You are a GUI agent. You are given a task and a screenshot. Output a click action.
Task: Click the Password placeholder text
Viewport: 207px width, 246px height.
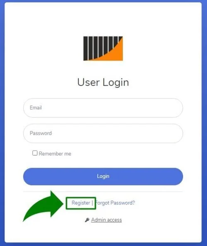[x=41, y=133]
